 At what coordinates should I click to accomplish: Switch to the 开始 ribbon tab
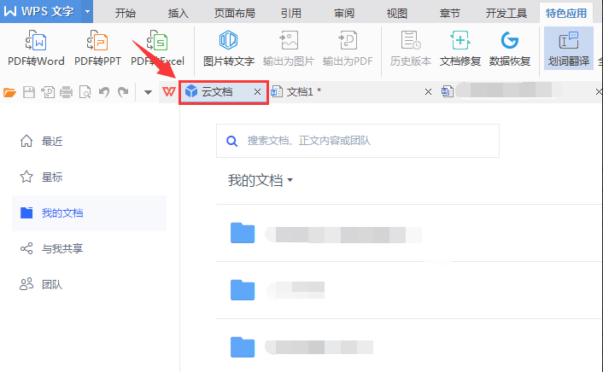(126, 13)
